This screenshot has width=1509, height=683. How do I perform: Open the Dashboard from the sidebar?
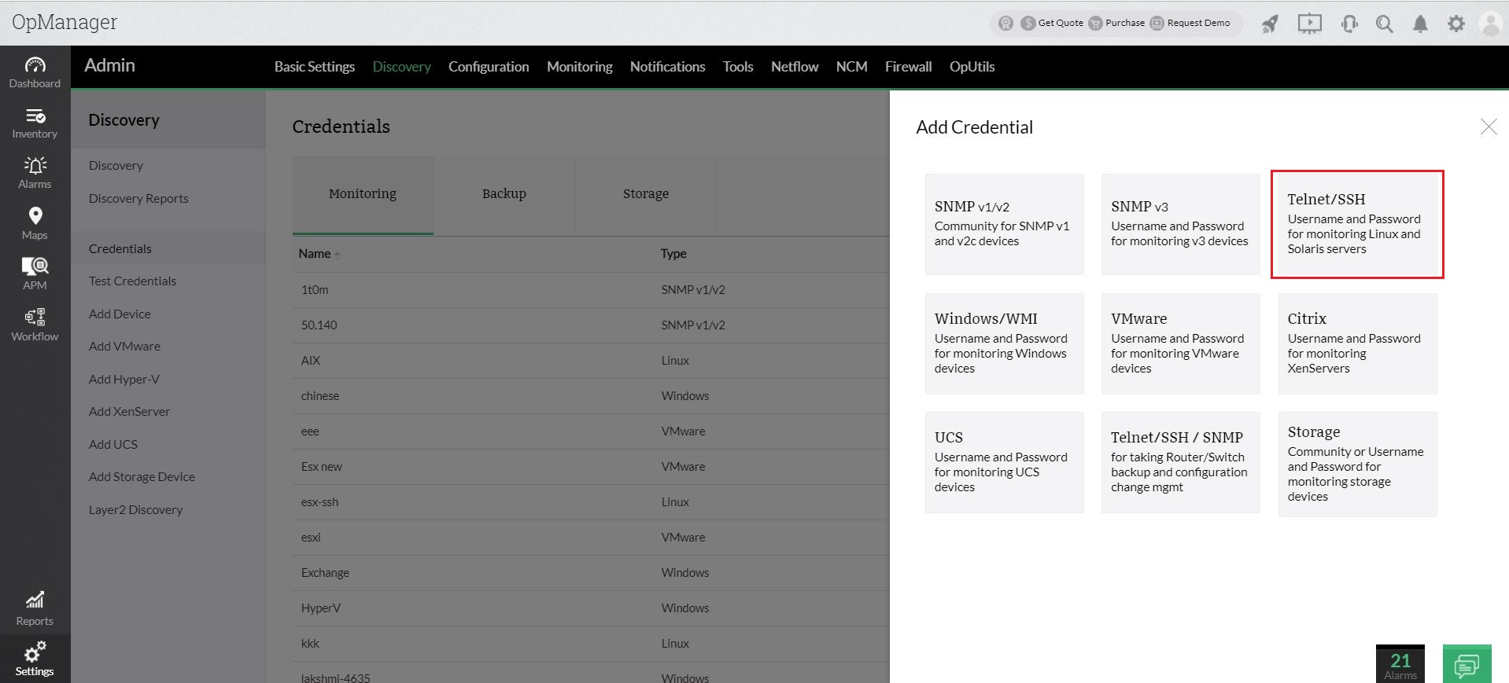[x=35, y=72]
